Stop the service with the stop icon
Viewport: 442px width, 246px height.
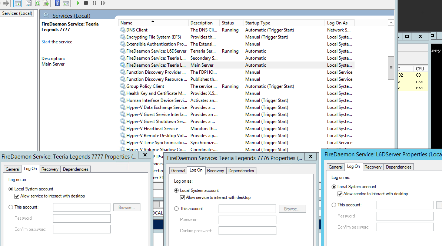tap(86, 3)
